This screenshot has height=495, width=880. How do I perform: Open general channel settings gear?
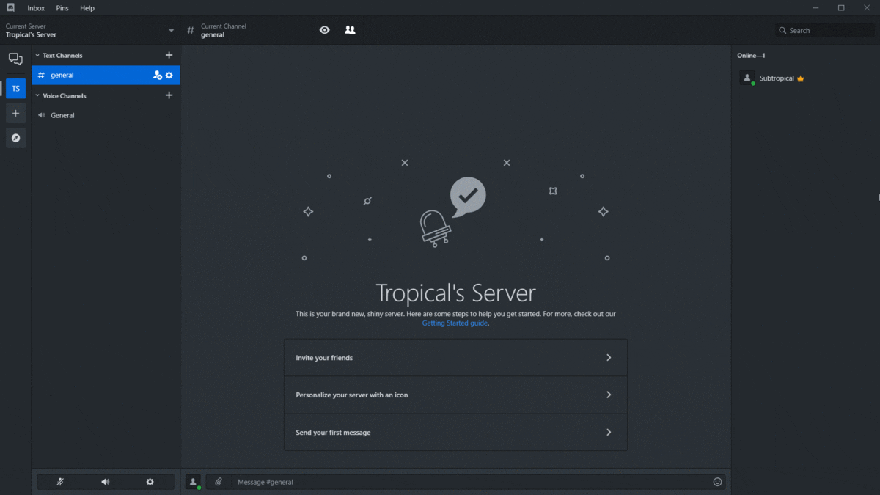coord(169,76)
